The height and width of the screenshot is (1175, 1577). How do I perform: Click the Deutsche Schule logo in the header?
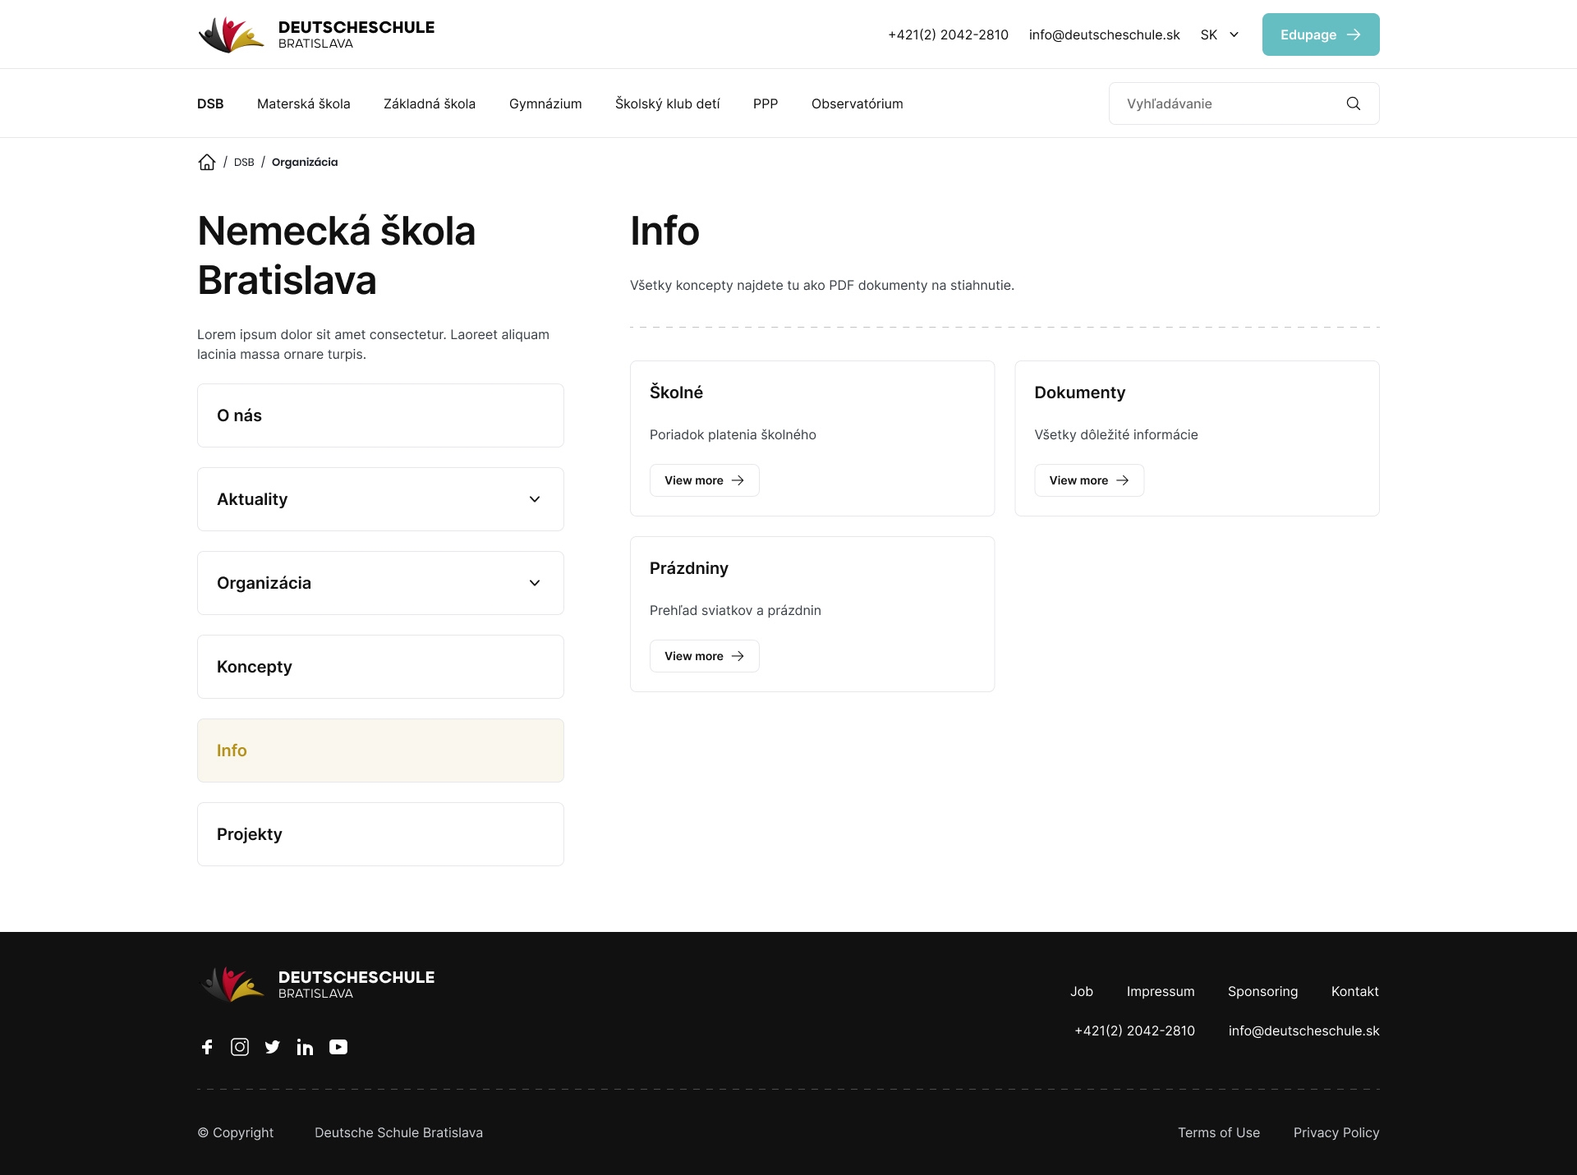(x=316, y=34)
